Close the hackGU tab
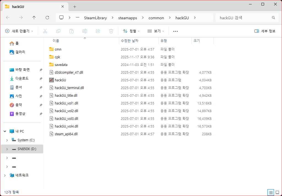 coord(62,7)
